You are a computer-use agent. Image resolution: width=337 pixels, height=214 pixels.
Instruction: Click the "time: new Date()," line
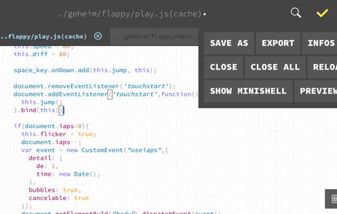coord(68,174)
